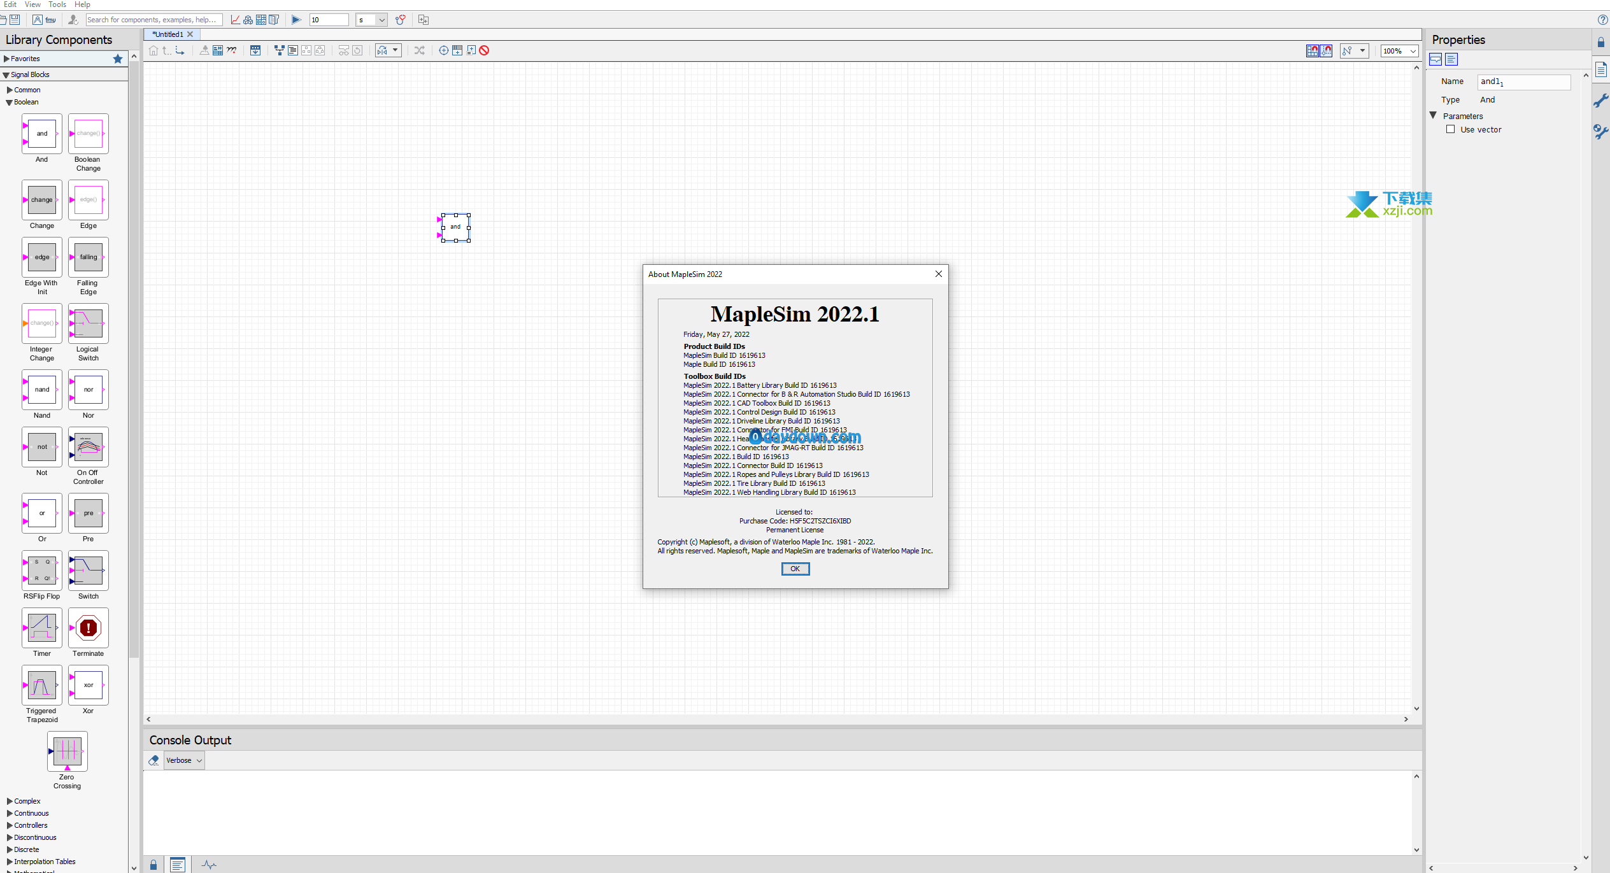Click the Favorites star icon
The height and width of the screenshot is (873, 1610).
tap(118, 59)
